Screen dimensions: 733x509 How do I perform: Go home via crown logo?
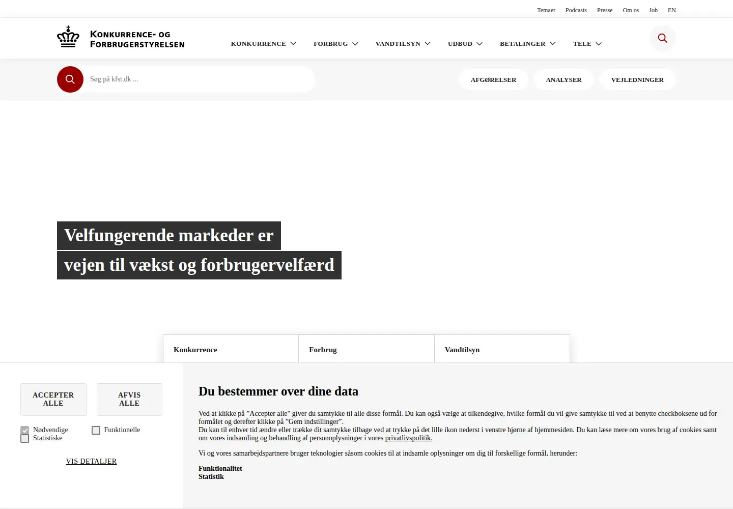68,37
